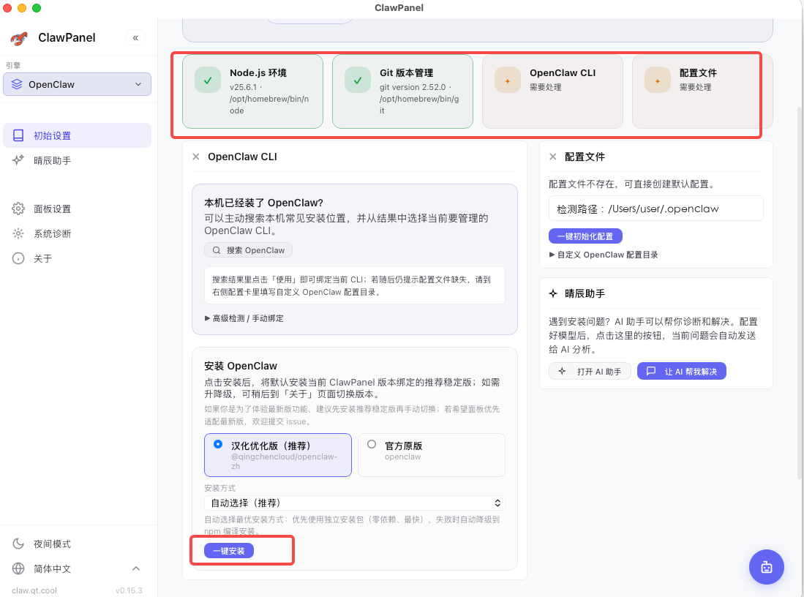Select the Git 版本管理 status card

coord(402,91)
